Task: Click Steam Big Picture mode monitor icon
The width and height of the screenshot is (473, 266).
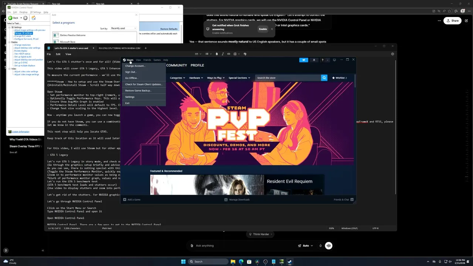Action: pos(334,60)
